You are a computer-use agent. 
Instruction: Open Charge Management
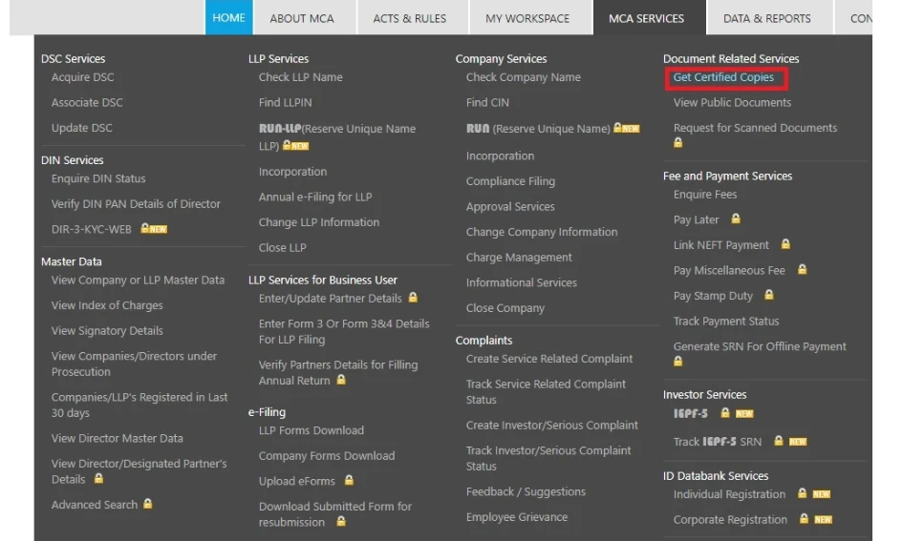(x=519, y=257)
